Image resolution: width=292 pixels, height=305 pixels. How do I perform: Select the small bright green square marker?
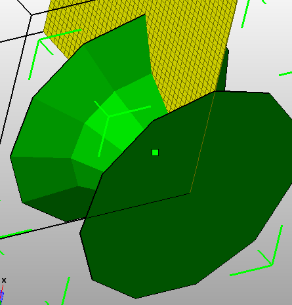point(155,152)
